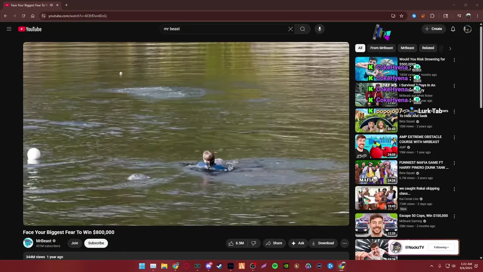Select the 'Related' filter chip
Screen dimensions: 483x272
428,48
